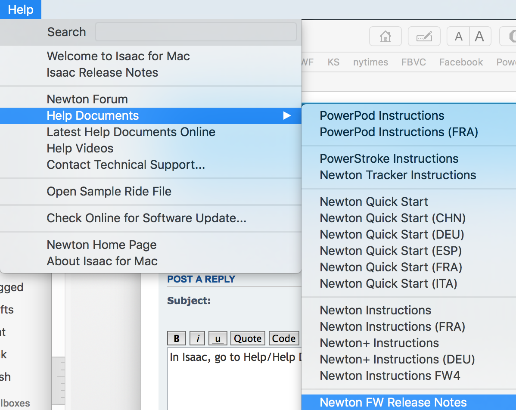
Task: Open Help Videos menu item
Action: click(151, 149)
